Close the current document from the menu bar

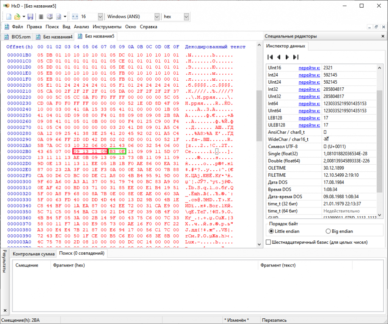pyautogui.click(x=383, y=27)
